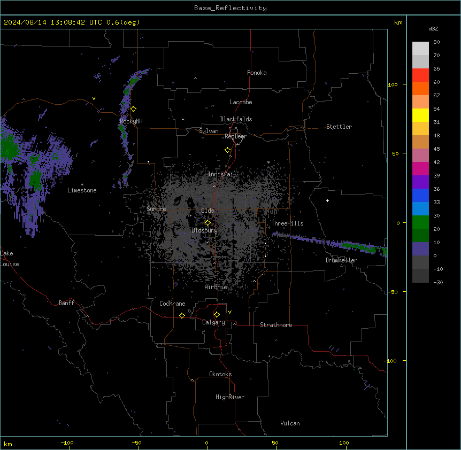Screen dimensions: 461x450
Task: Click the -50 tick on bottom axis
Action: point(136,443)
